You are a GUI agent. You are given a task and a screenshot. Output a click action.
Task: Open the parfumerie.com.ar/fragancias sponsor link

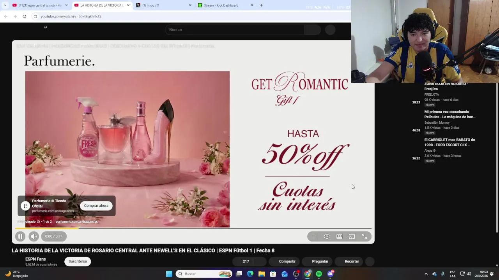tap(77, 222)
